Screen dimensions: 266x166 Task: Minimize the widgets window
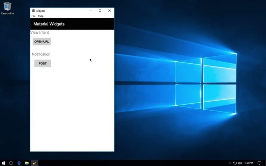coord(90,11)
